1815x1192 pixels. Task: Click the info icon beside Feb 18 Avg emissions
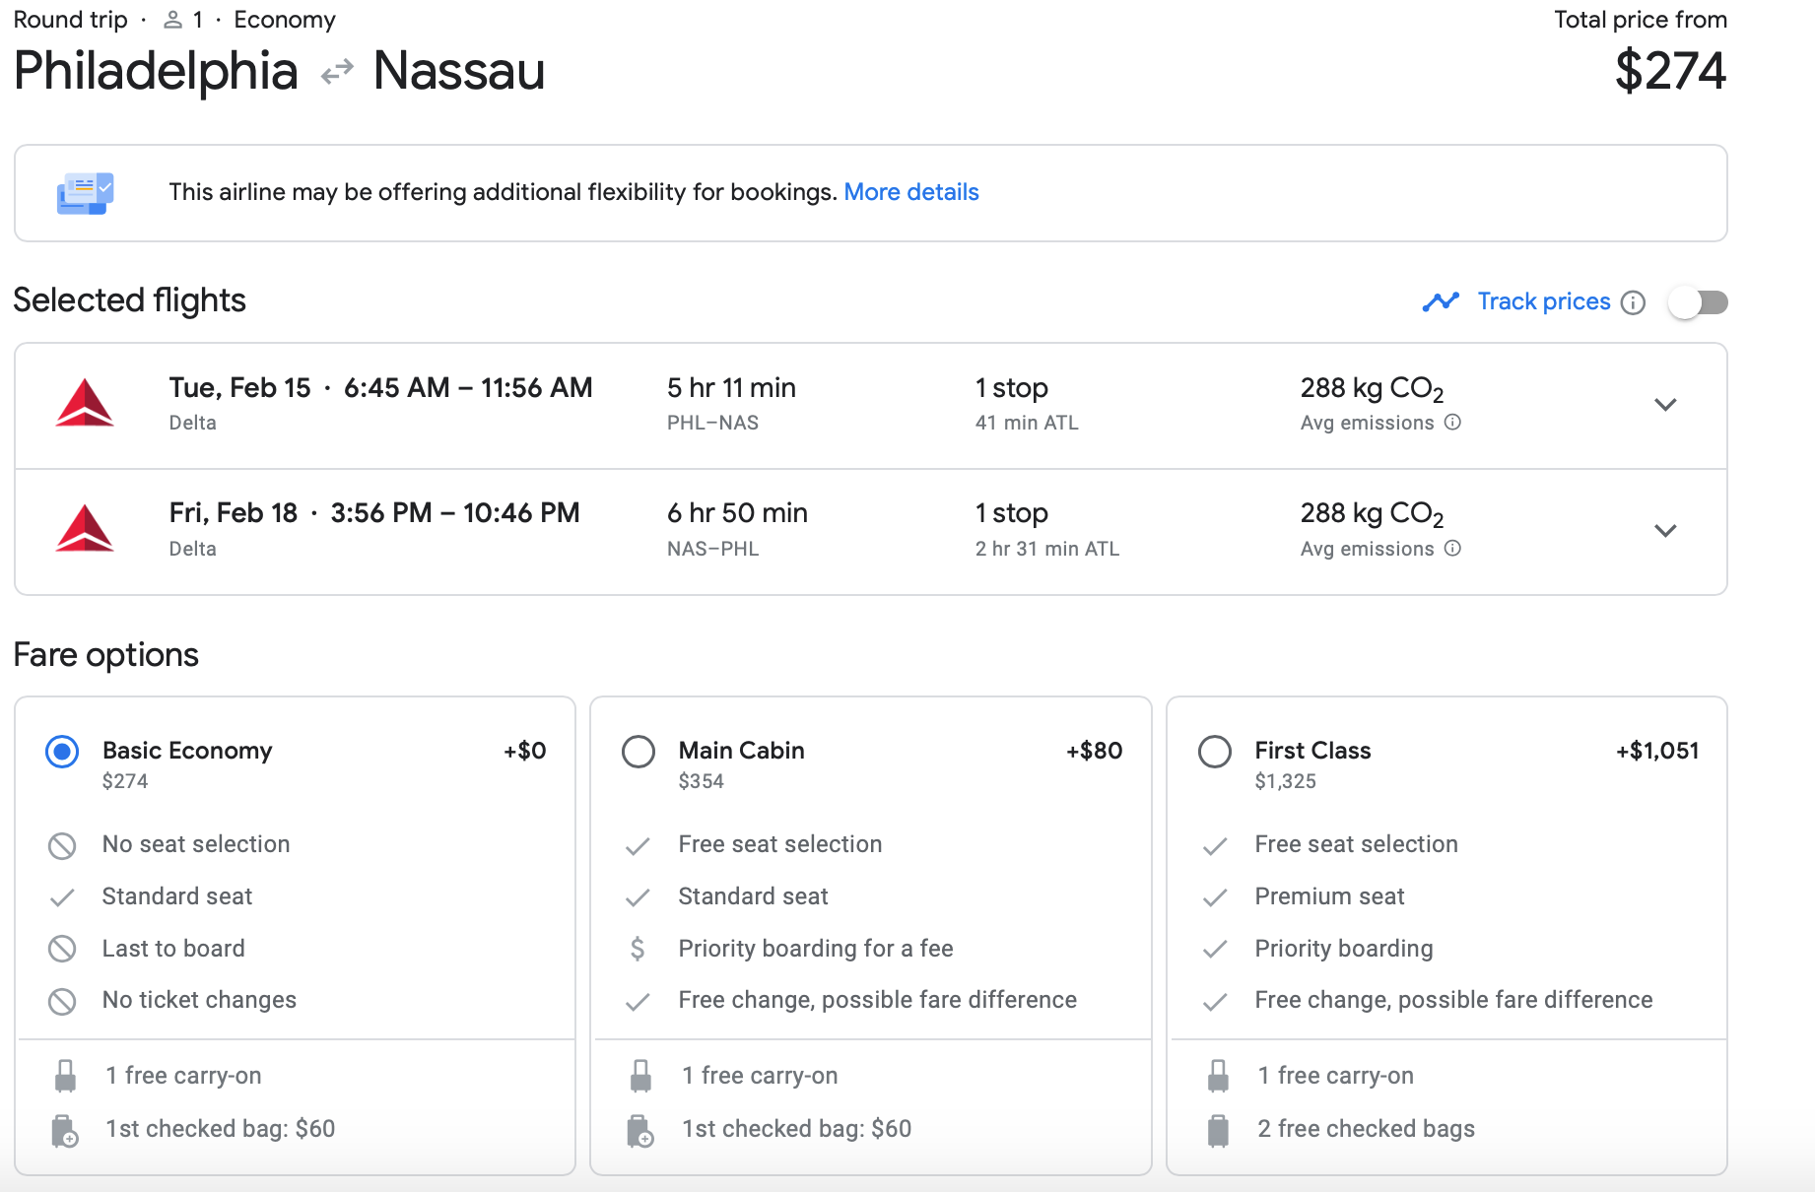pos(1452,549)
